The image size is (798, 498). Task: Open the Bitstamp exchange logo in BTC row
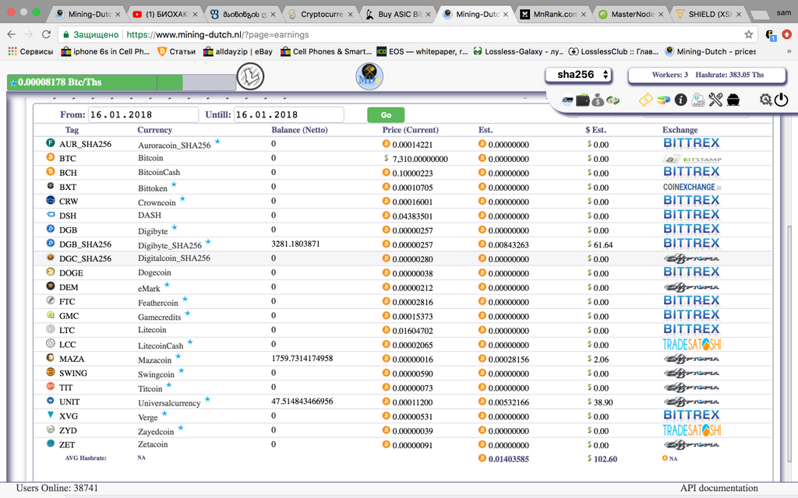click(x=692, y=159)
